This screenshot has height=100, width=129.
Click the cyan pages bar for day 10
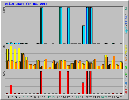pos(42,26)
